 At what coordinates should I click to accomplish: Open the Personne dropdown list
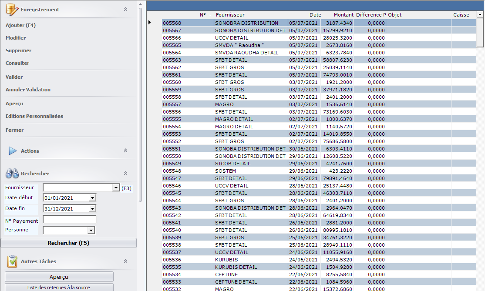pos(91,230)
